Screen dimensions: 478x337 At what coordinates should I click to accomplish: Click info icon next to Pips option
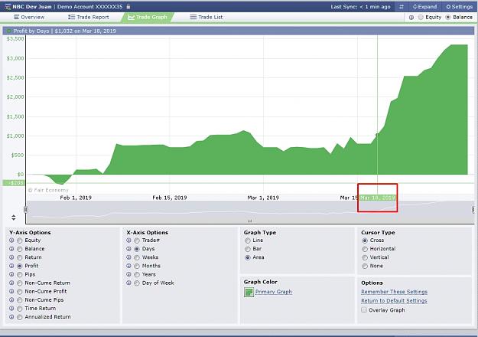click(11, 274)
